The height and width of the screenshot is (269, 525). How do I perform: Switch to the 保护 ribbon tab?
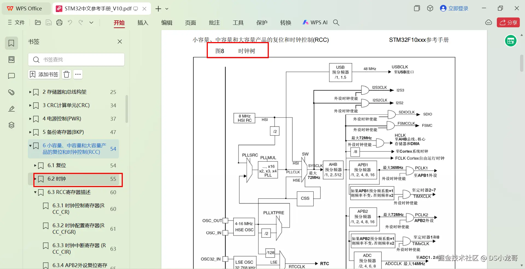[262, 23]
